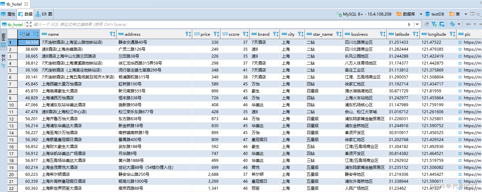Select name cell 上海金茂君悦大酒店

tap(78, 168)
